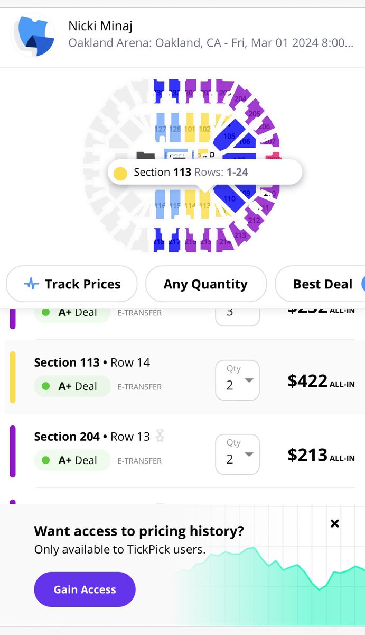Open the Best Deal sort option

[x=320, y=284]
